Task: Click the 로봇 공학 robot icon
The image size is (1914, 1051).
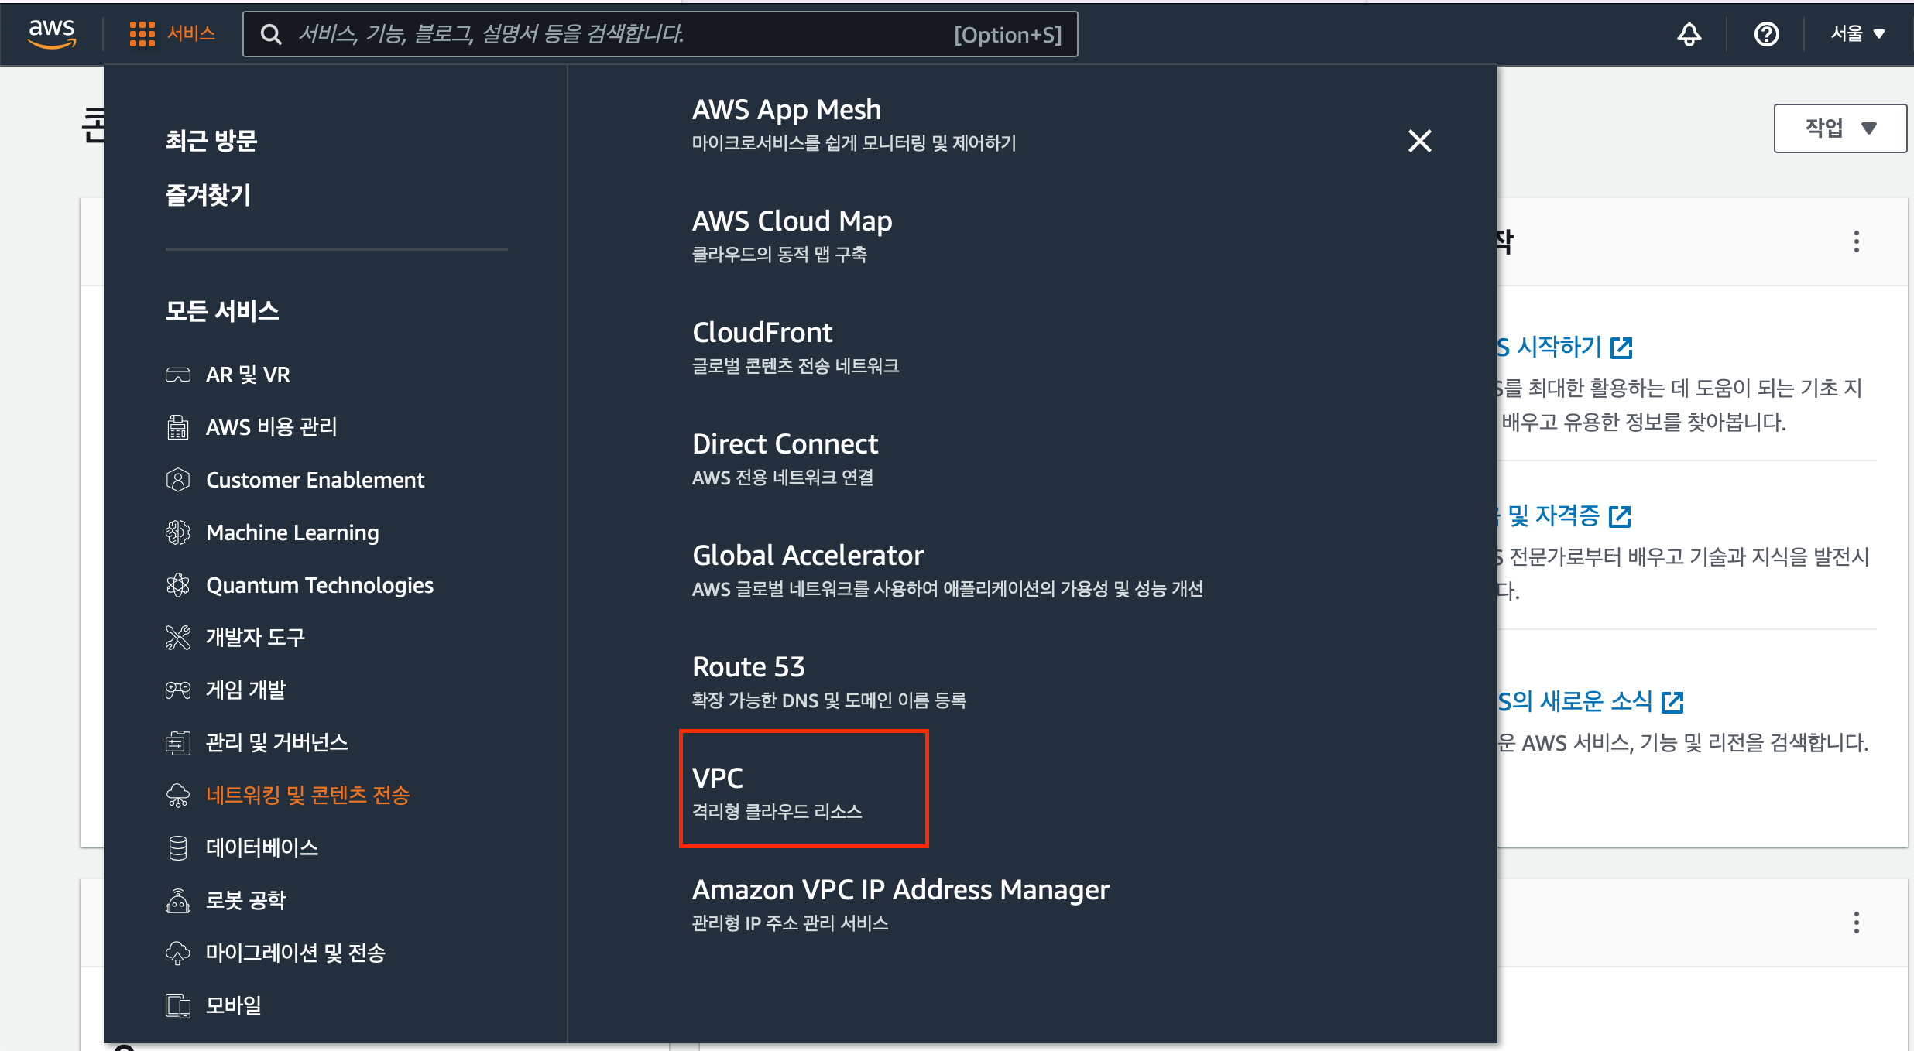Action: [x=178, y=900]
